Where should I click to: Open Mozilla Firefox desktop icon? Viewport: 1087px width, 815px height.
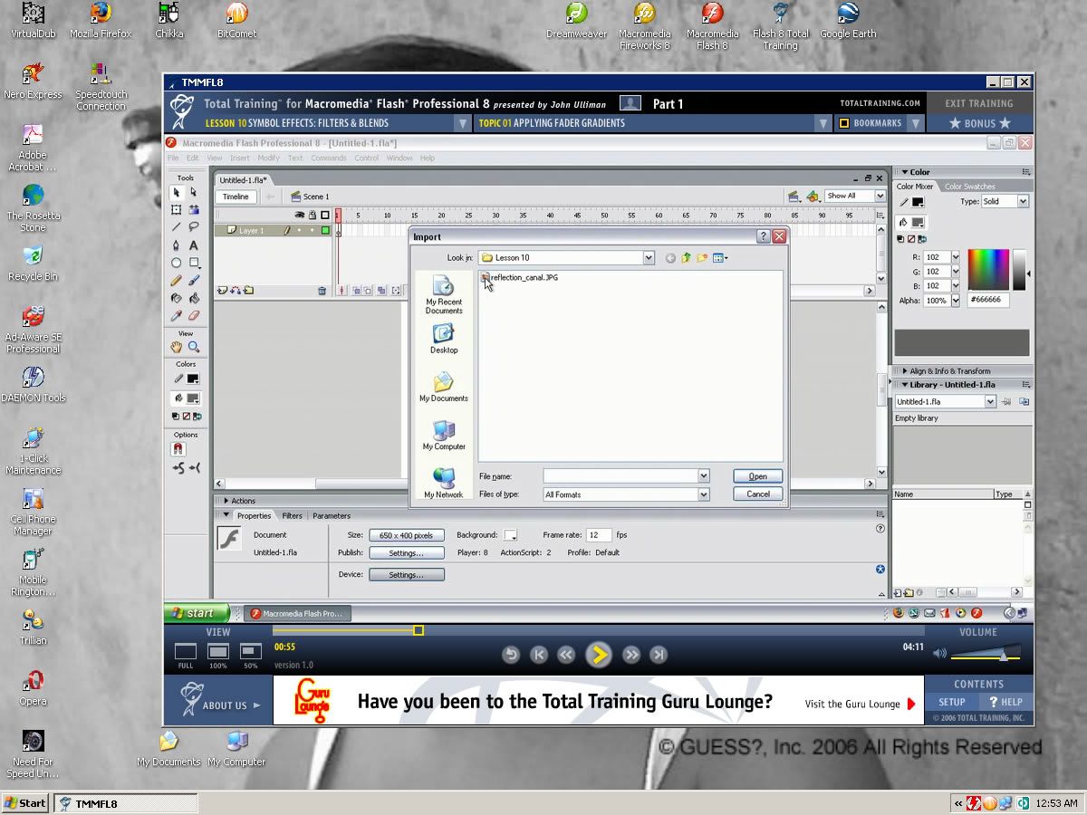tap(101, 20)
